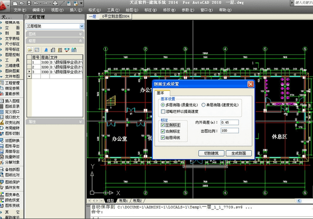Image resolution: width=313 pixels, height=219 pixels.
Task: Click the 内外高差 input field
Action: [229, 122]
